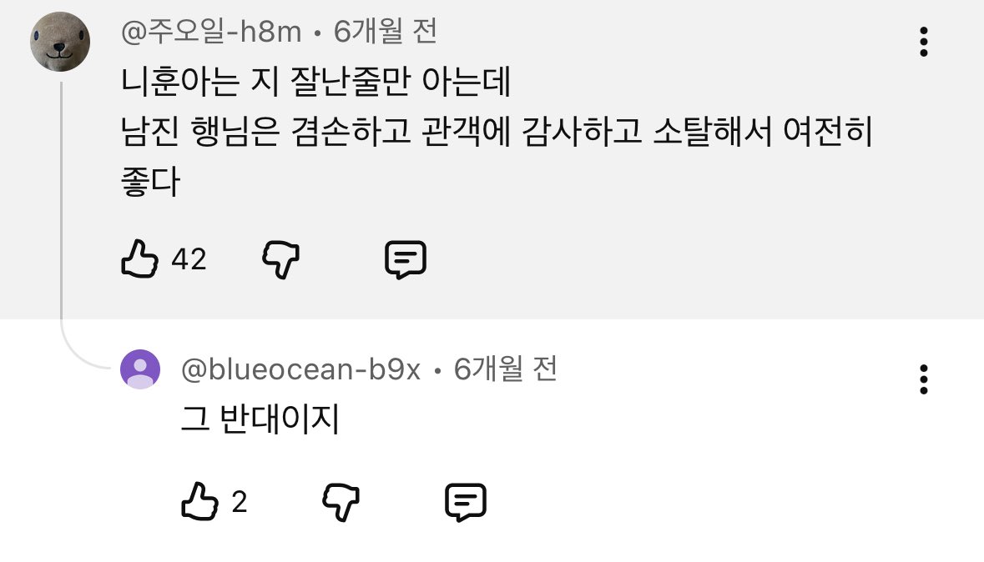Image resolution: width=984 pixels, height=562 pixels.
Task: Tap the word 좋다 ending the comment
Action: point(150,182)
